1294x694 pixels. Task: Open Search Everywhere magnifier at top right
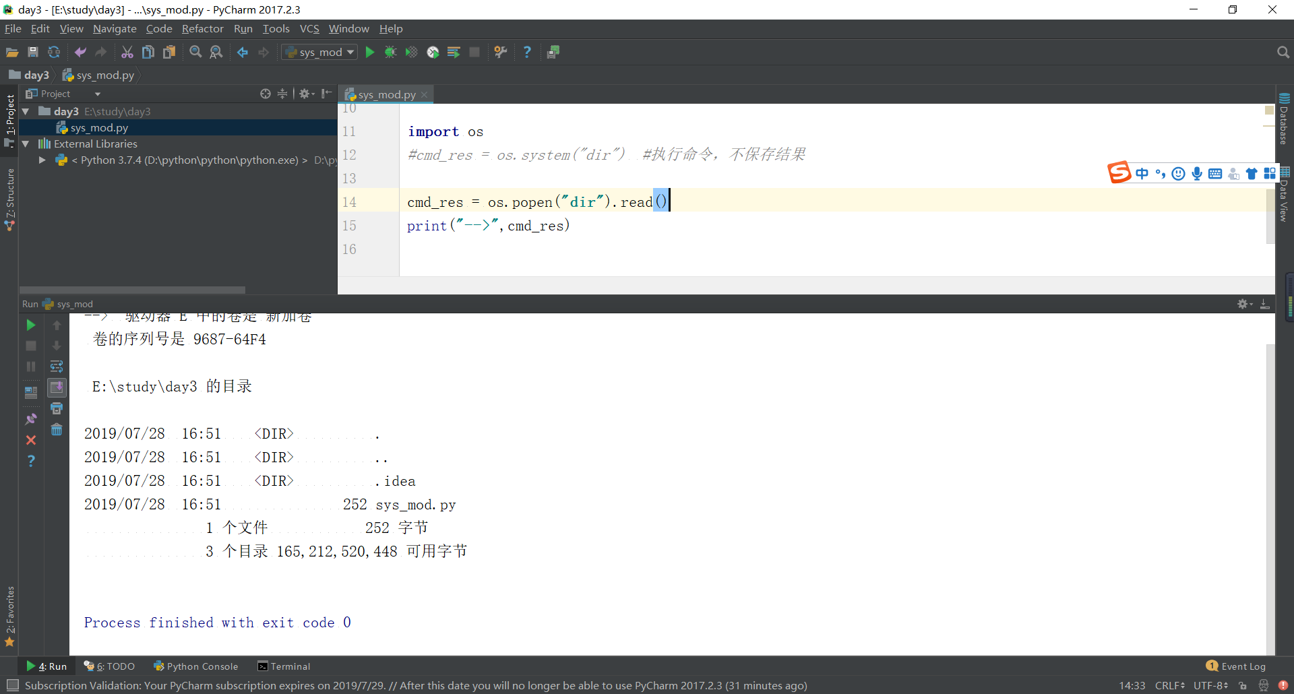(1283, 52)
